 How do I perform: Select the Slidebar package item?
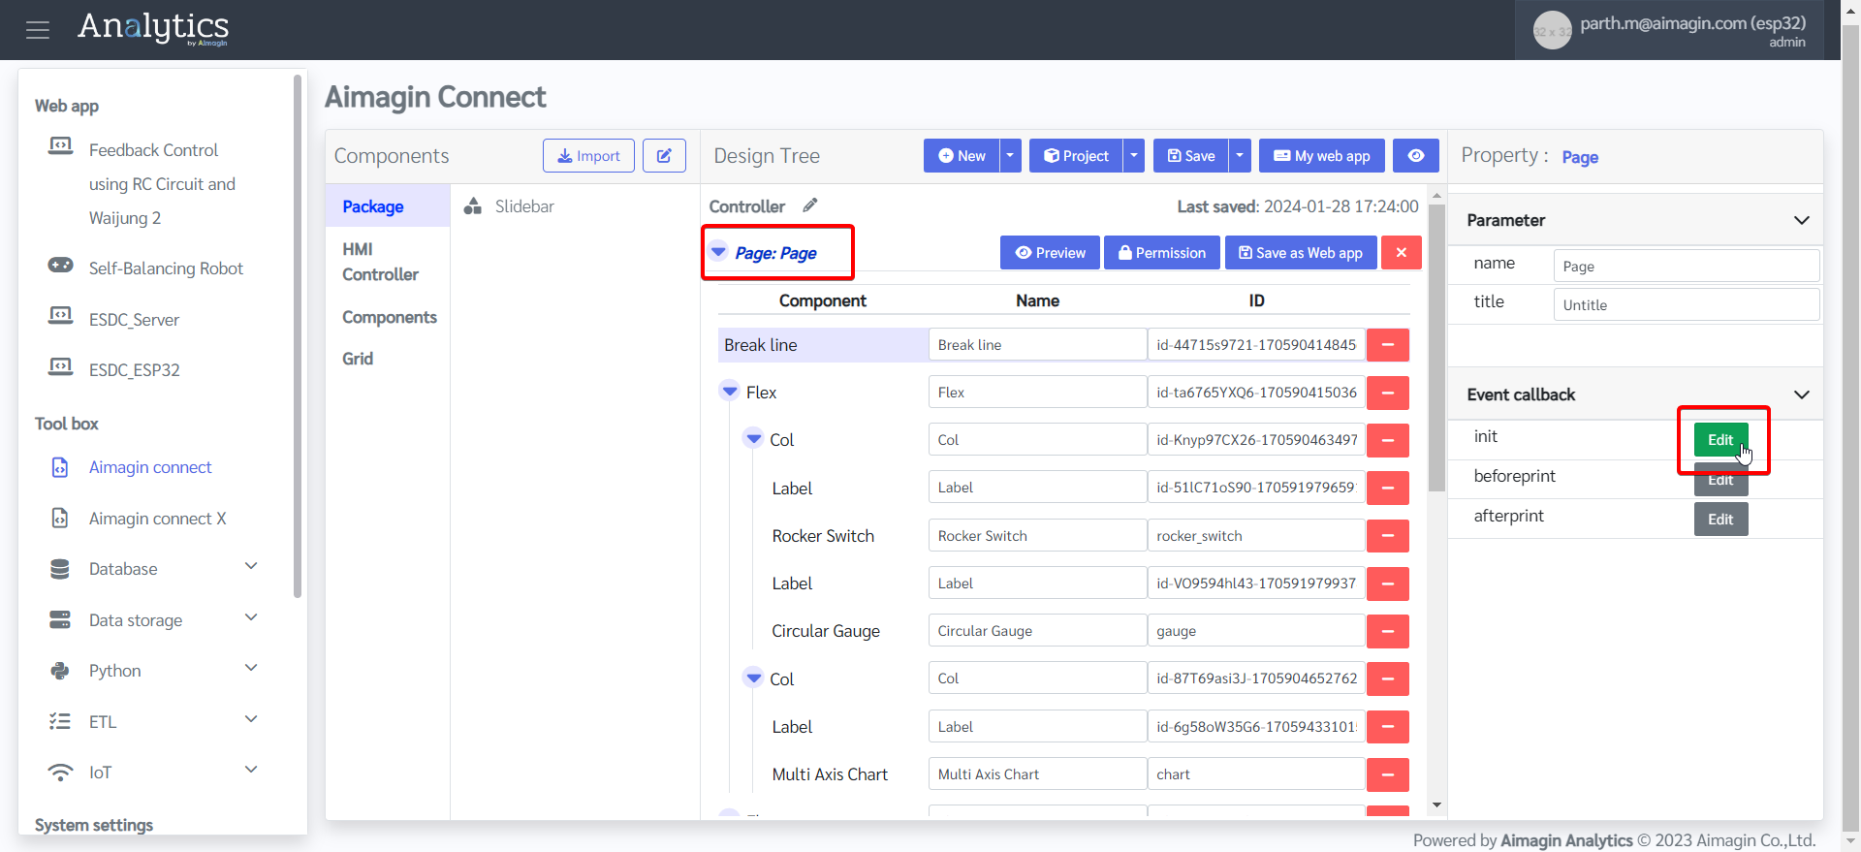pos(523,206)
